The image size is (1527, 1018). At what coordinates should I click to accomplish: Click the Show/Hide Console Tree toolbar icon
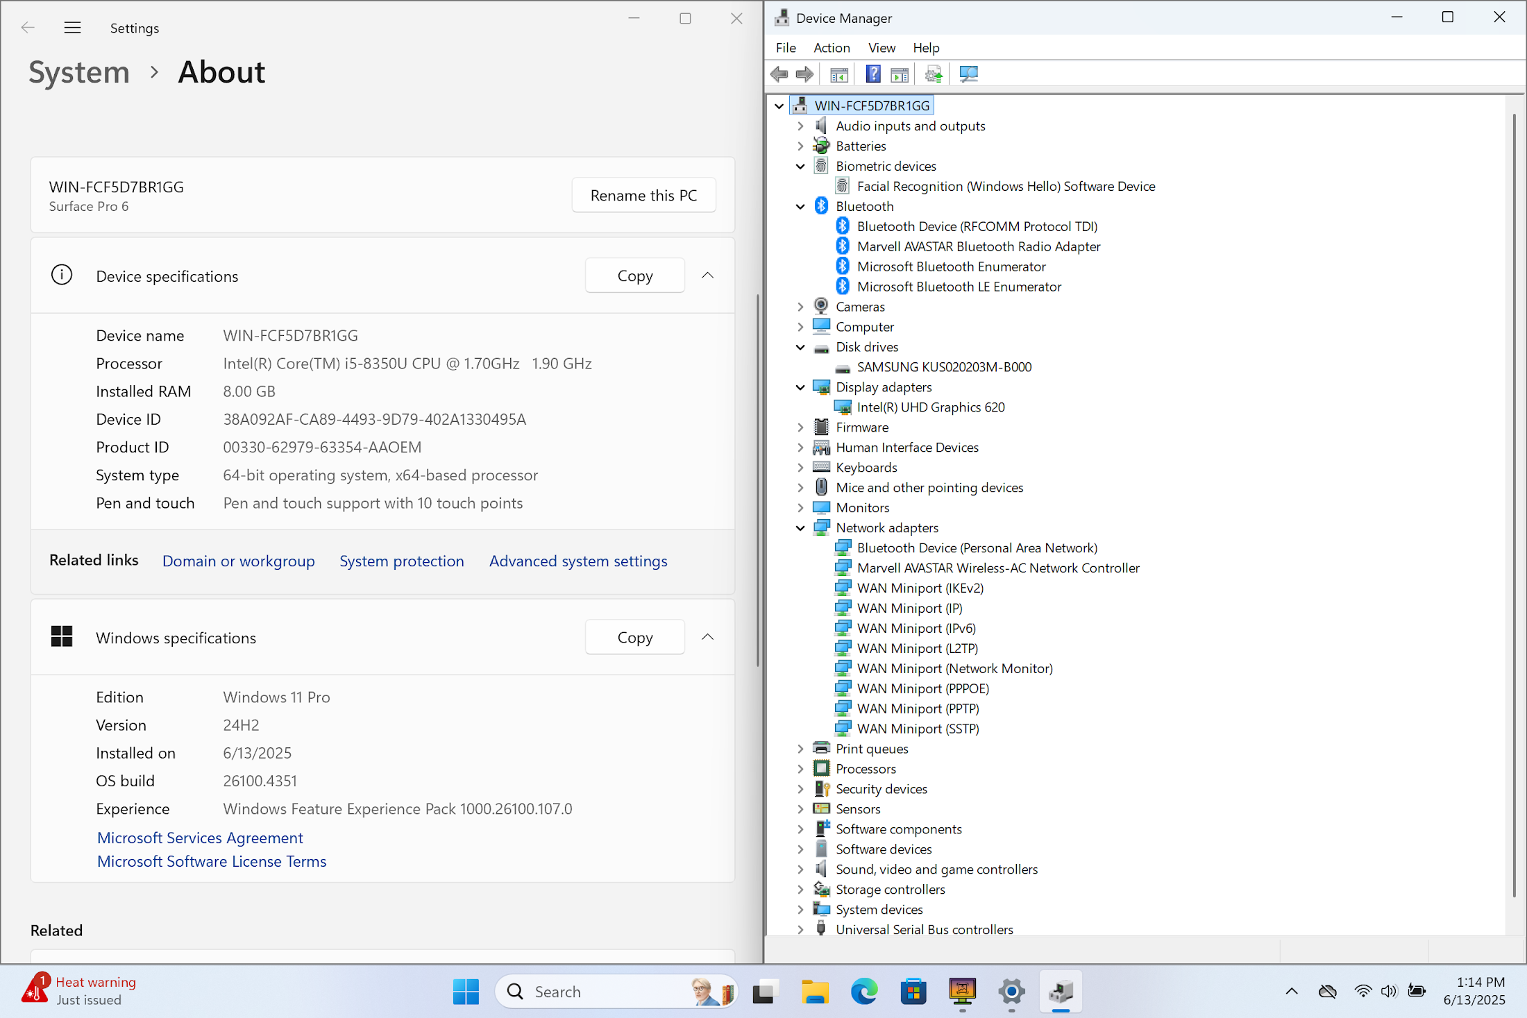coord(839,74)
